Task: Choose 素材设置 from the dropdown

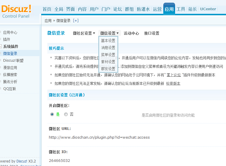Action: [108, 62]
